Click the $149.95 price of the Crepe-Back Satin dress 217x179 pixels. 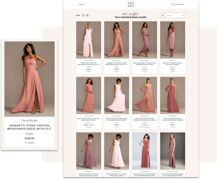point(116,125)
